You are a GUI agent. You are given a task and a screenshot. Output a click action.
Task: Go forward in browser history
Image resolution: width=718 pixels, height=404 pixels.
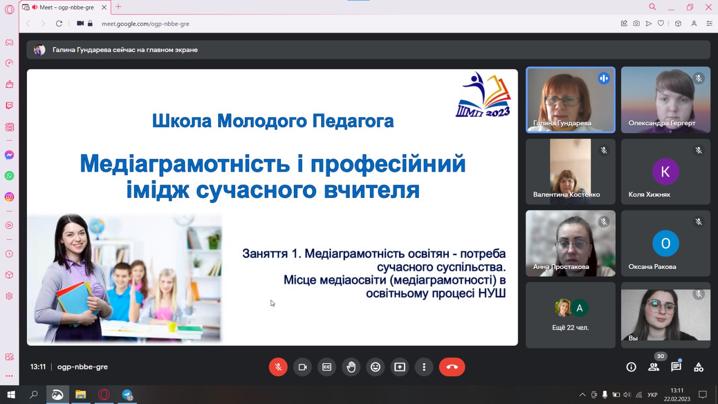point(43,23)
